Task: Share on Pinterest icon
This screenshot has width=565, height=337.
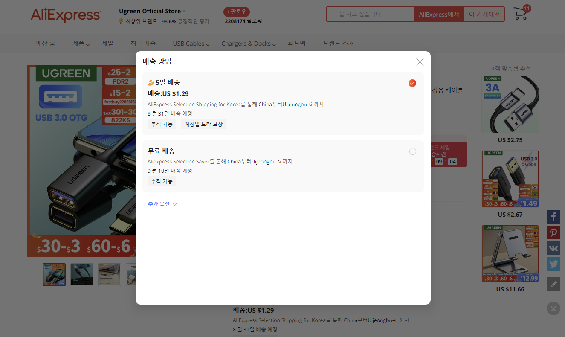Action: (553, 232)
